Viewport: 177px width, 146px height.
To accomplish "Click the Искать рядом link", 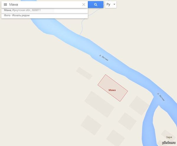I will [x=21, y=15].
